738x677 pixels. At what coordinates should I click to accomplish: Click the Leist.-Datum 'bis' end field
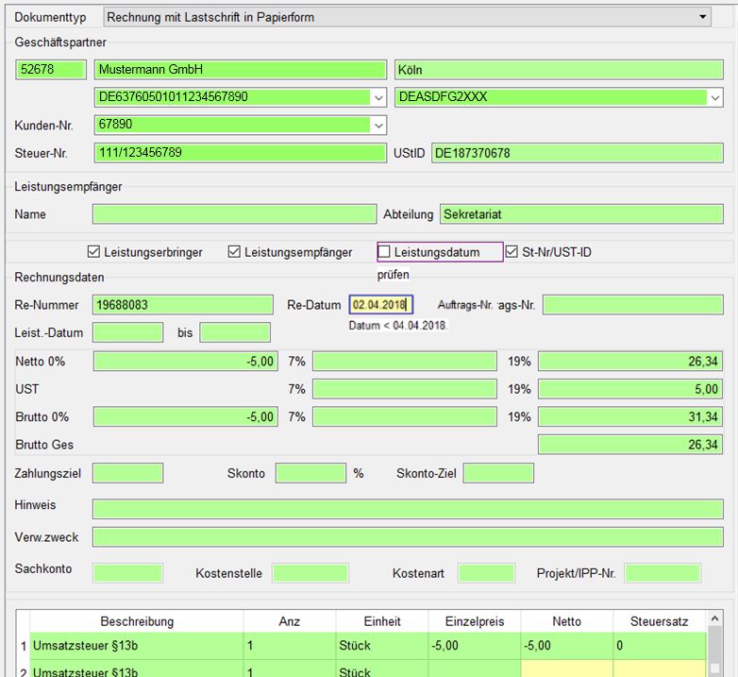[235, 332]
